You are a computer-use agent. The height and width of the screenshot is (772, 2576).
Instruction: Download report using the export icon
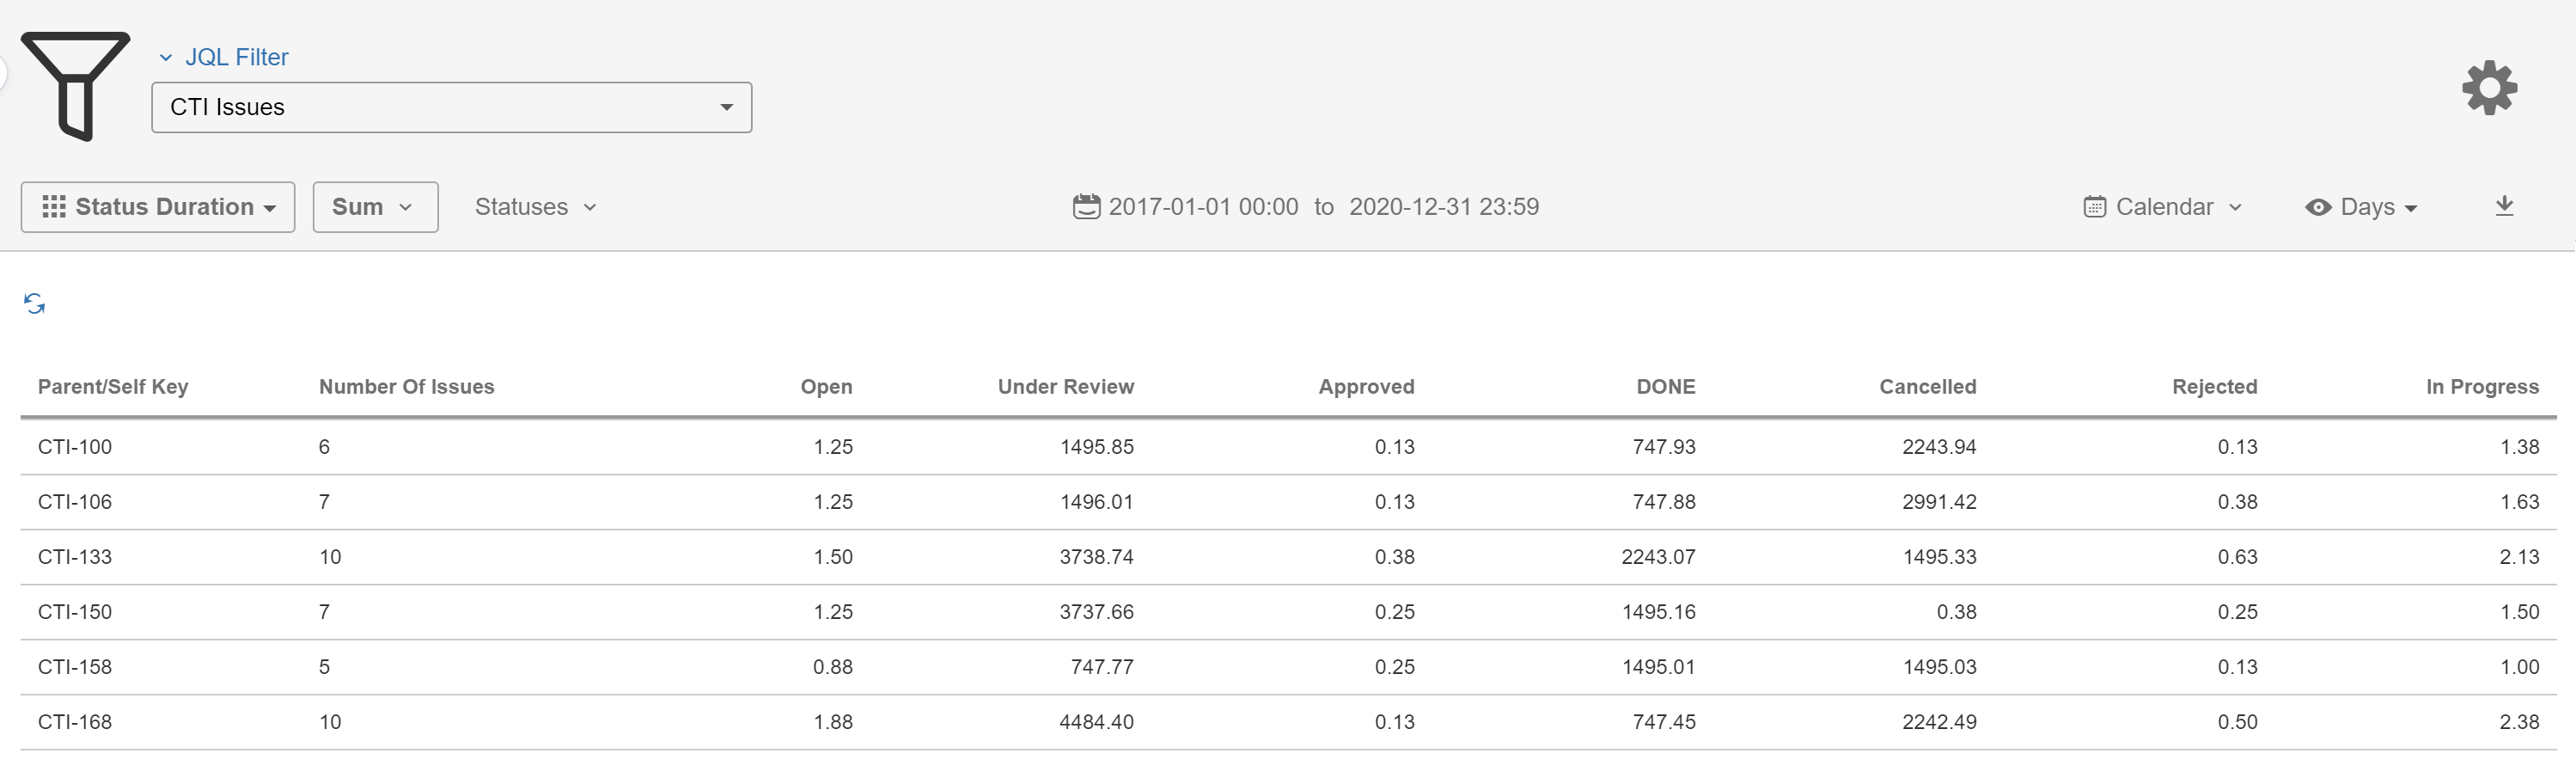[x=2503, y=206]
